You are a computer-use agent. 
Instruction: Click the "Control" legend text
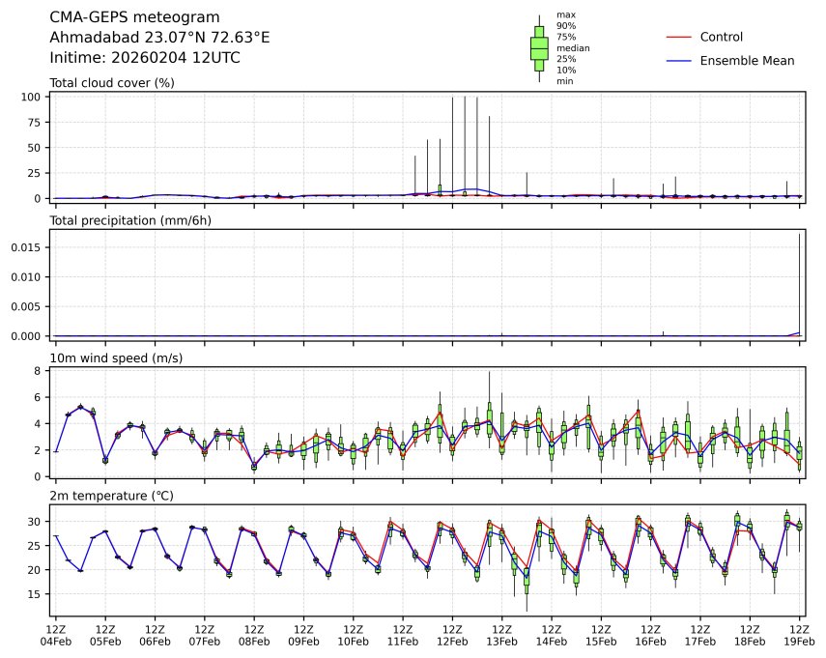tap(721, 37)
